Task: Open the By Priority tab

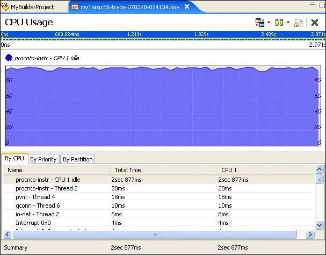Action: click(43, 159)
